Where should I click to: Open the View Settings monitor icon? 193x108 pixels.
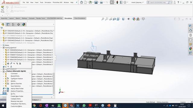click(143, 19)
